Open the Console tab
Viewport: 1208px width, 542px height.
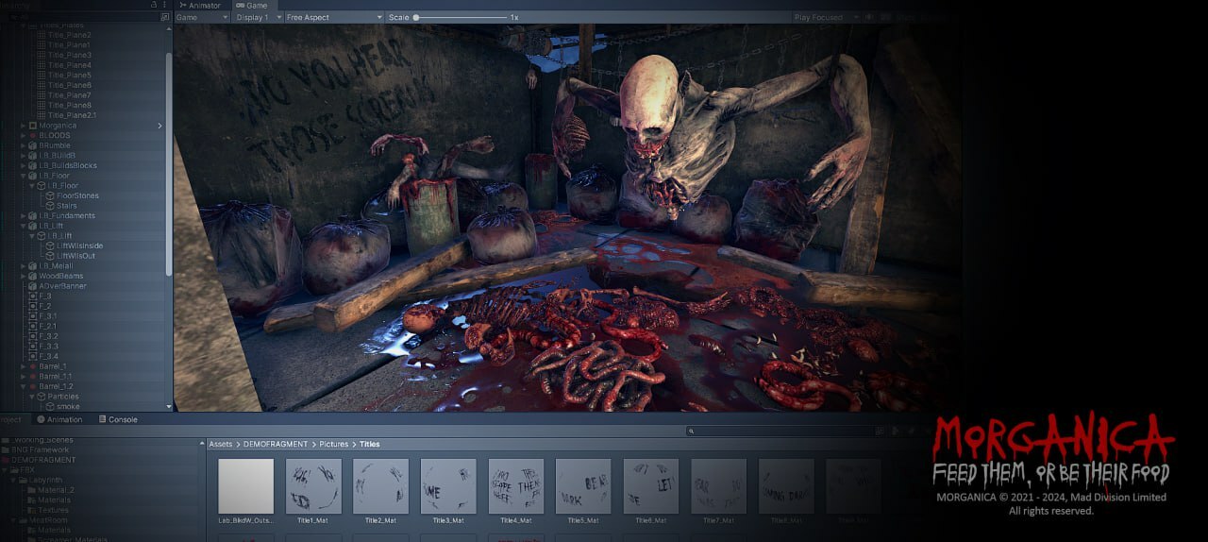[117, 419]
